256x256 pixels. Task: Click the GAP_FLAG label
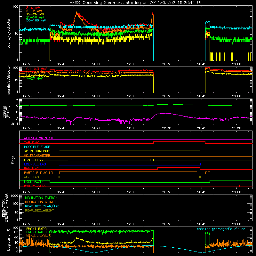click(31, 142)
